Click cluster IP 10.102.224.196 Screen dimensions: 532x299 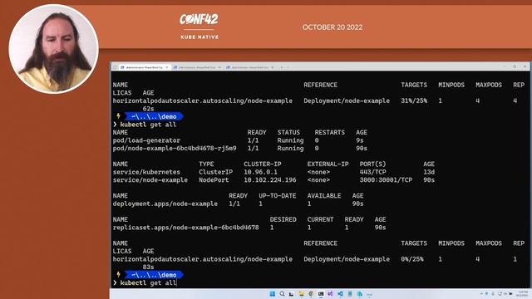tap(269, 180)
